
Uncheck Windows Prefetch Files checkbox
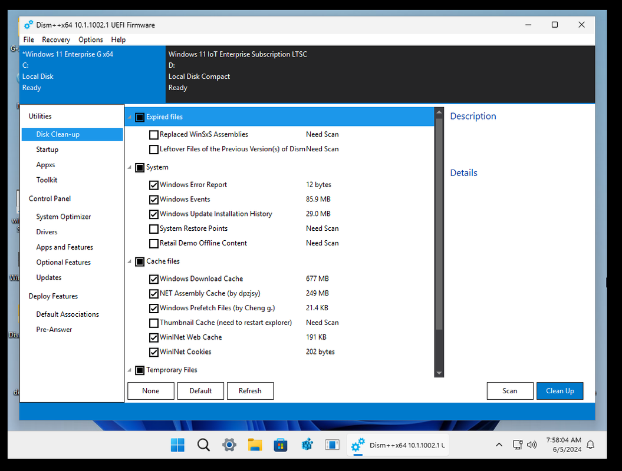[x=153, y=308]
